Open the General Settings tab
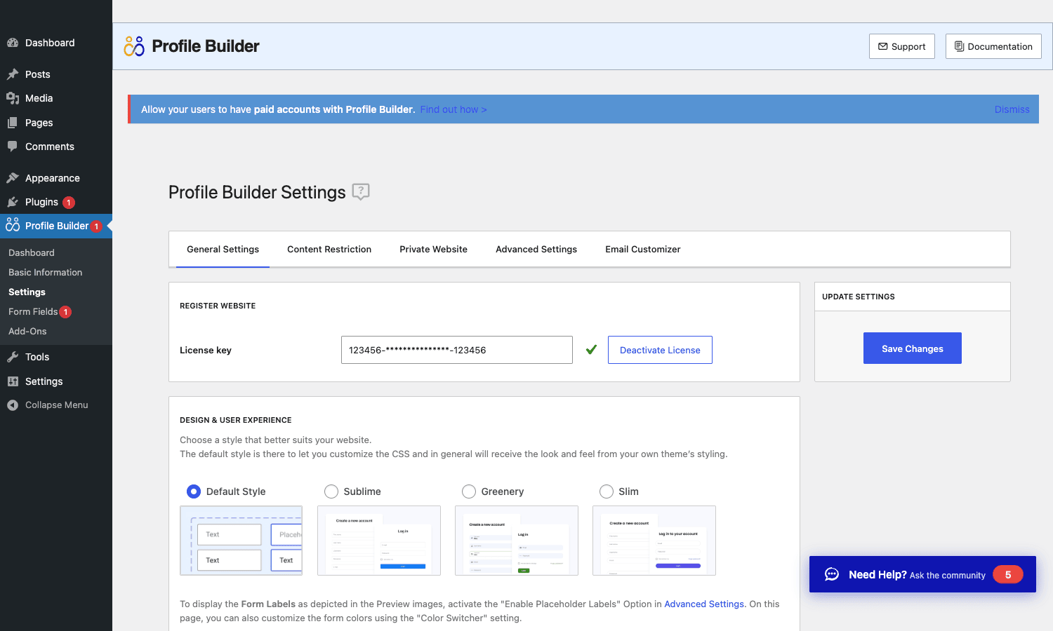Viewport: 1053px width, 631px height. 223,250
